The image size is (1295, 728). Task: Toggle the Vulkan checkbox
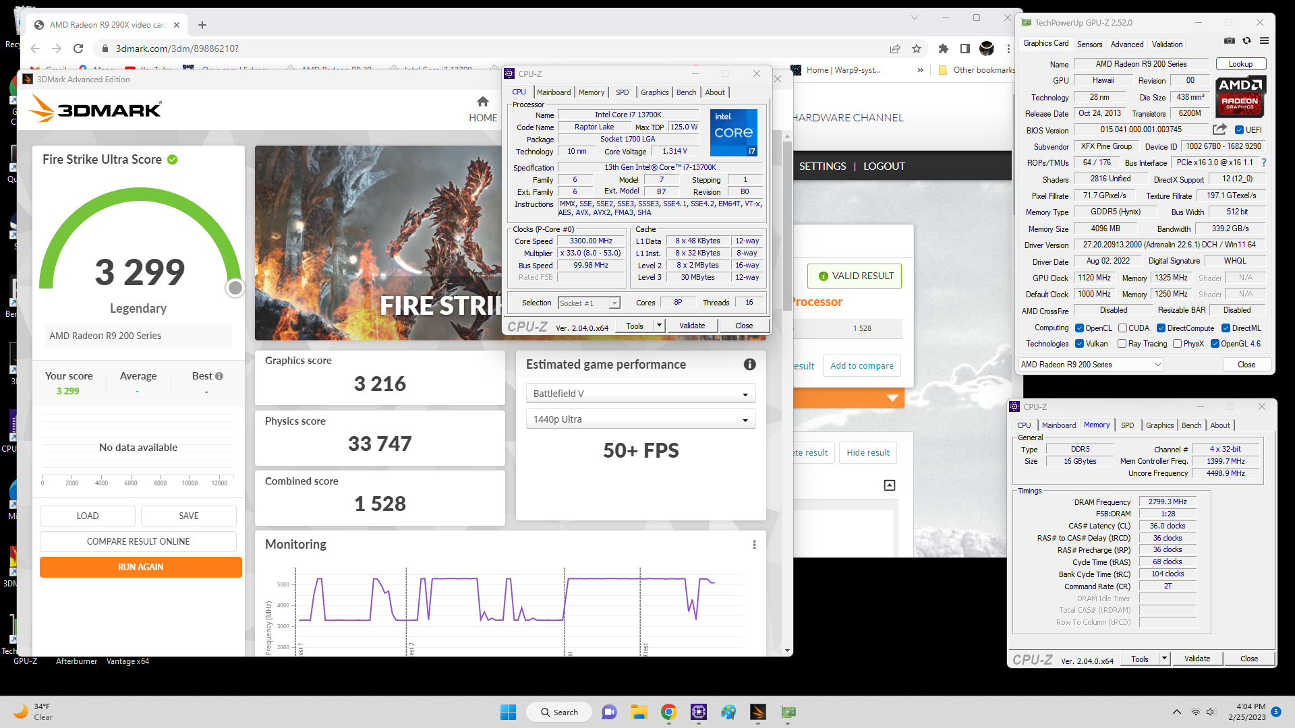click(x=1079, y=344)
